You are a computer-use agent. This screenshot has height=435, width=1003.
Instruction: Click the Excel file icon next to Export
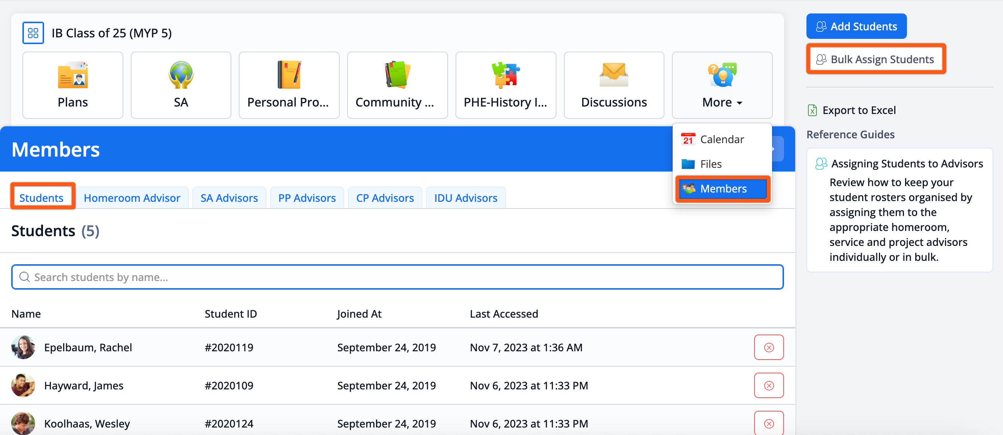(812, 110)
